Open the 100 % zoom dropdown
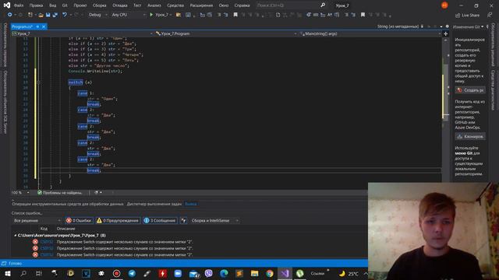 [x=20, y=192]
